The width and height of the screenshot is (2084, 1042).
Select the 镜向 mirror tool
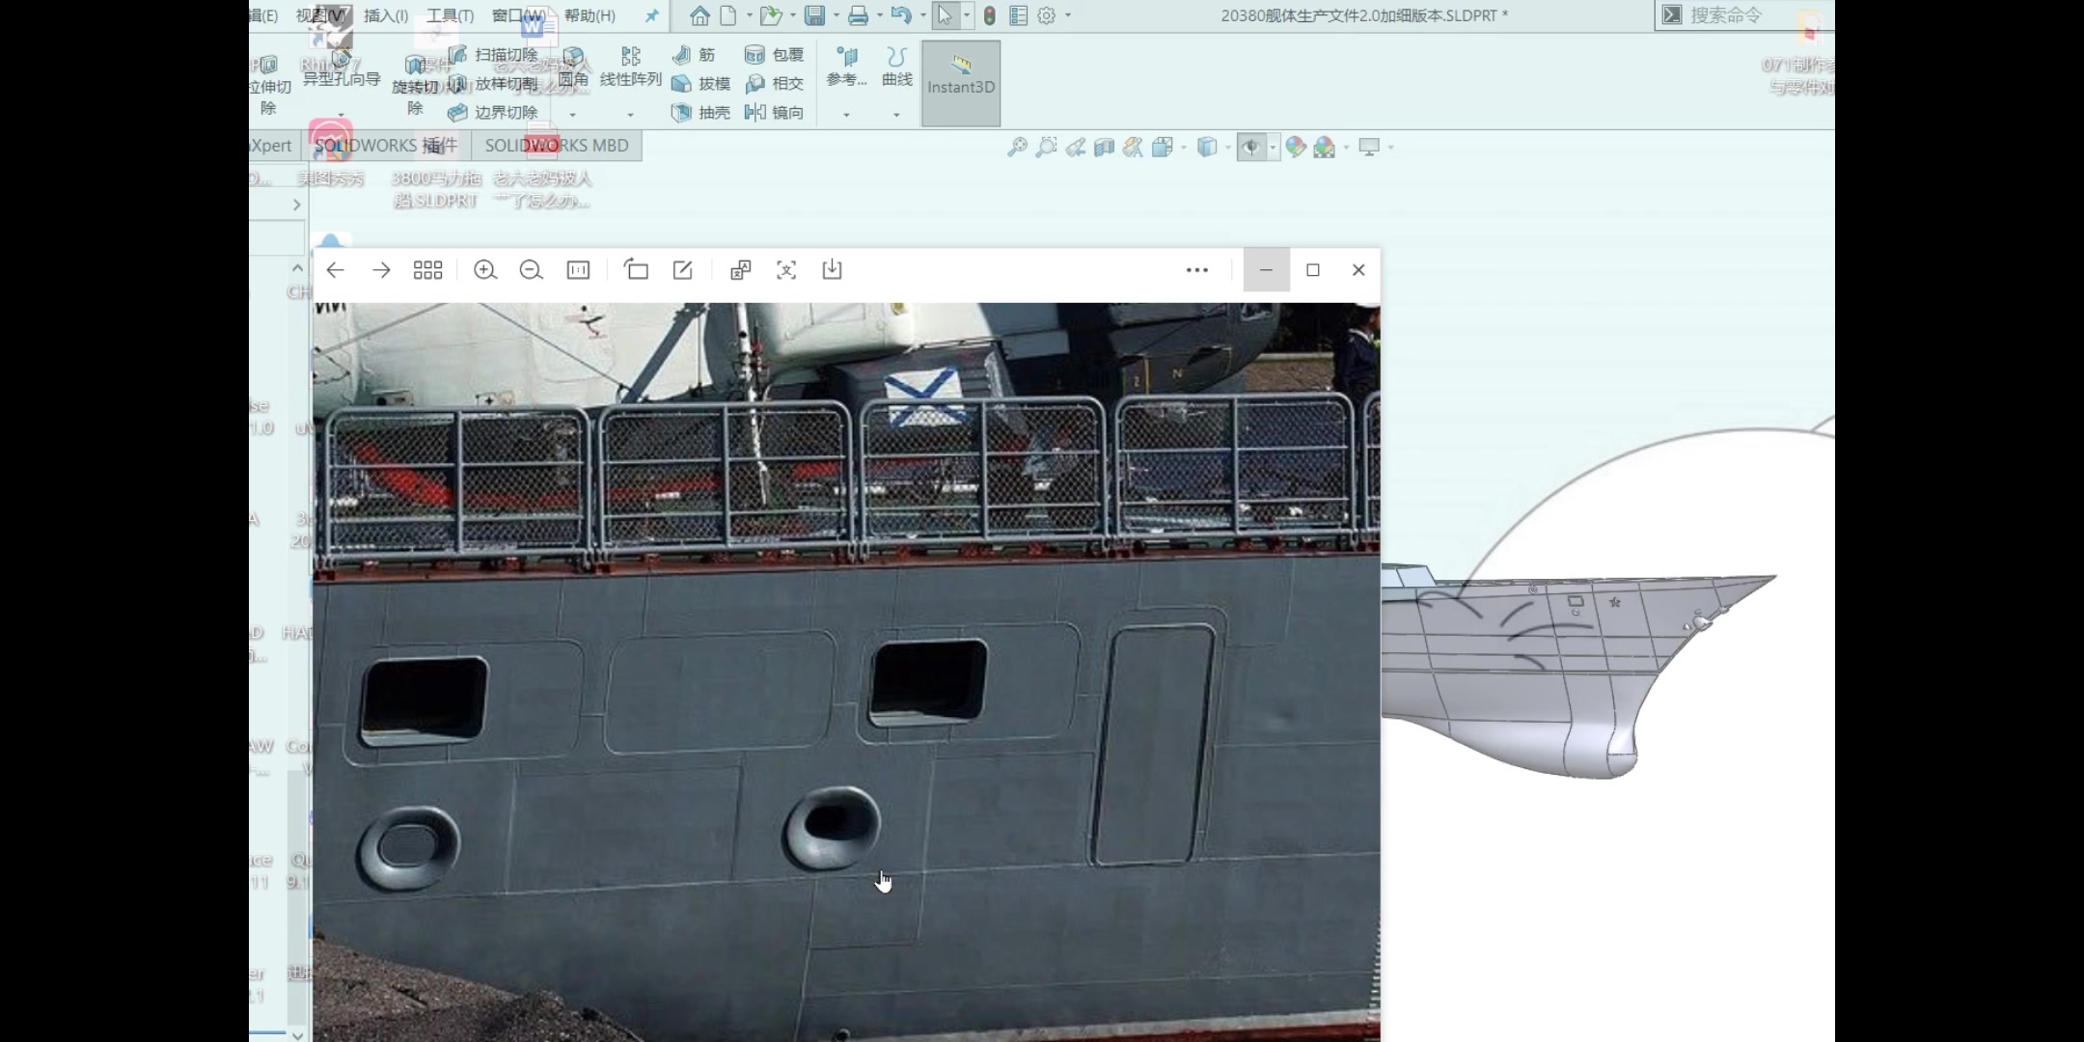pos(774,113)
